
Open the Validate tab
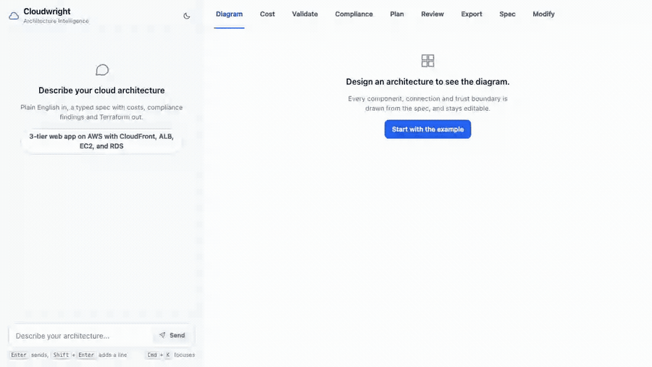(305, 14)
